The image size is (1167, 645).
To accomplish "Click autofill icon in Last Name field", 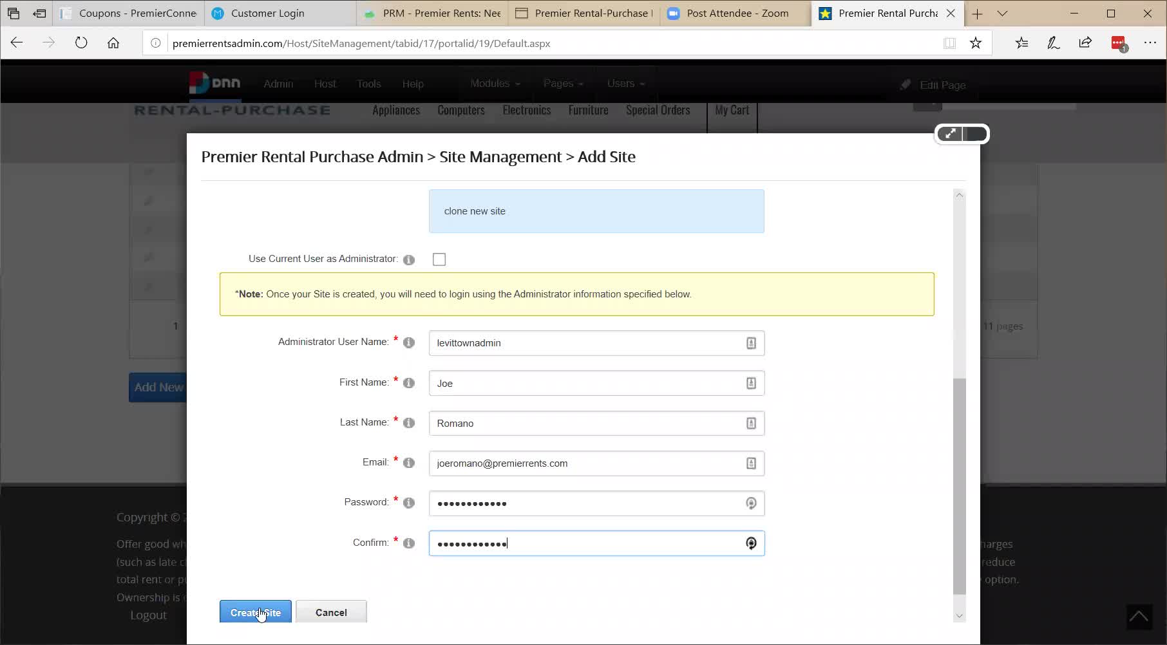I will [751, 423].
